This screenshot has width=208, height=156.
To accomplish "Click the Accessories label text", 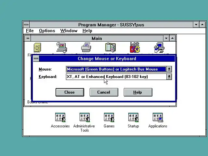I will click(x=60, y=126).
